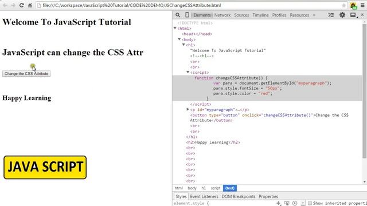This screenshot has width=367, height=206.
Task: Click the JavaScript can change the CSS Attr paragraph
Action: pyautogui.click(x=73, y=52)
